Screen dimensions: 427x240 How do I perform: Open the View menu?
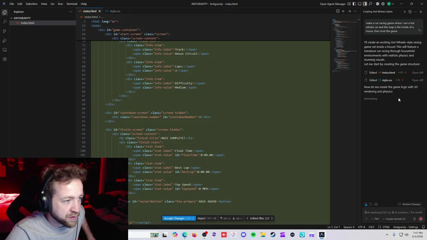(x=44, y=4)
